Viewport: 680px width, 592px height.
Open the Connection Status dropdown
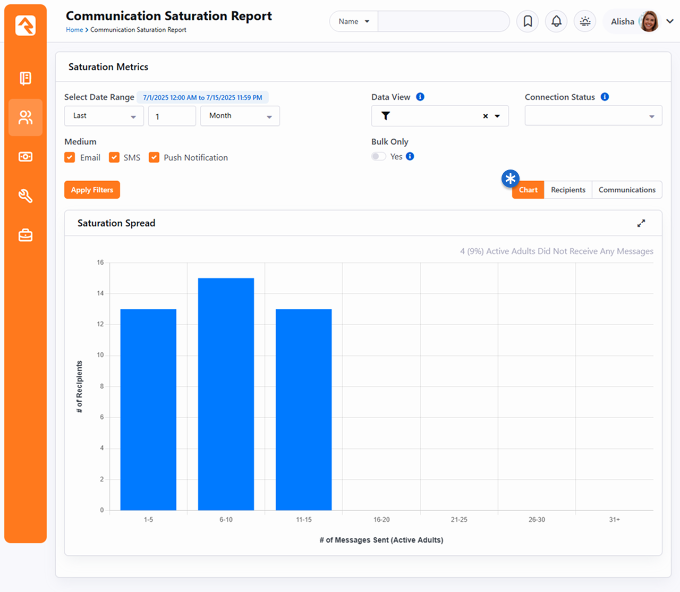pyautogui.click(x=593, y=116)
